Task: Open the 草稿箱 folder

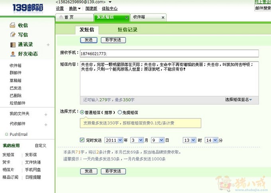Action: point(16,80)
